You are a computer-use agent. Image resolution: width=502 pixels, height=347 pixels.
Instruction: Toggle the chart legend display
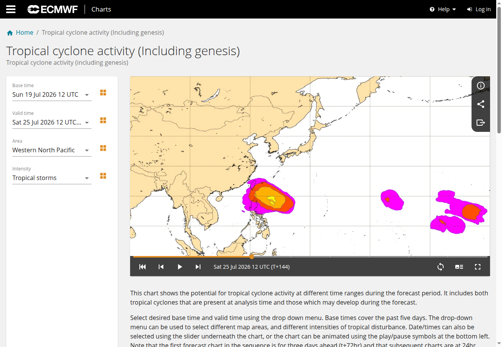coord(459,267)
